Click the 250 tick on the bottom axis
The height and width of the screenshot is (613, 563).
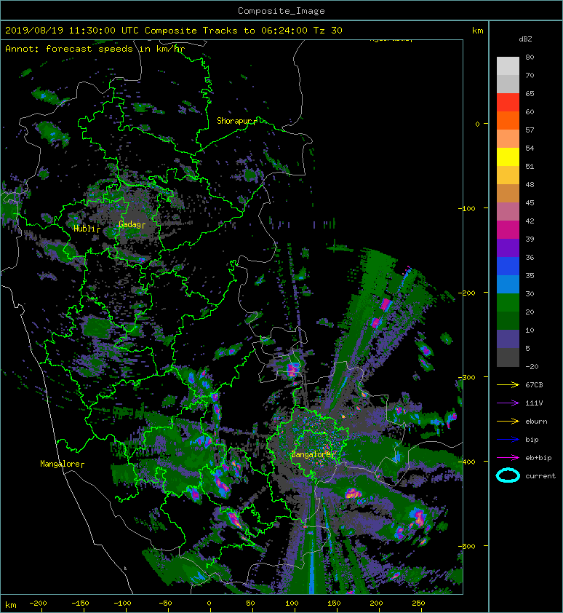(418, 604)
